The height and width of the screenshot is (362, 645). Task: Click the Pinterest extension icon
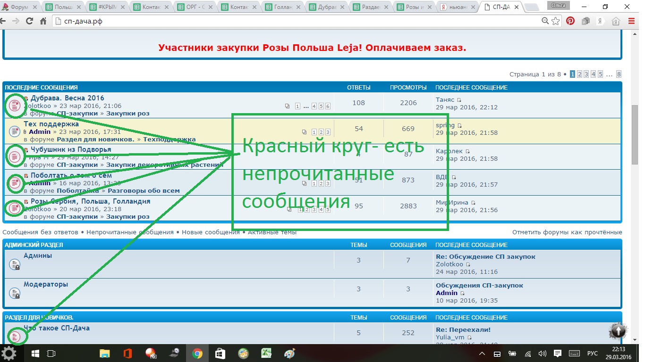click(x=570, y=21)
